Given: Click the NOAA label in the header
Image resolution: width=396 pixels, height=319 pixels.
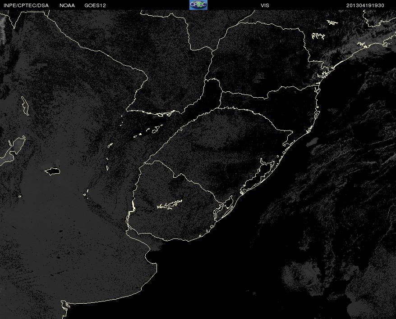Looking at the screenshot, I should [67, 5].
